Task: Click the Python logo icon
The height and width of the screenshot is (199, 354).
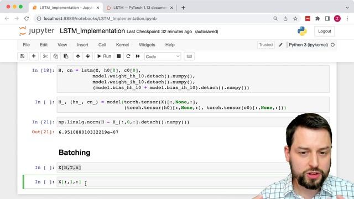Action: coord(302,31)
